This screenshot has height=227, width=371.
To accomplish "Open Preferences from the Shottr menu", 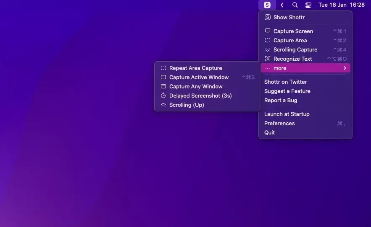I will (x=305, y=124).
